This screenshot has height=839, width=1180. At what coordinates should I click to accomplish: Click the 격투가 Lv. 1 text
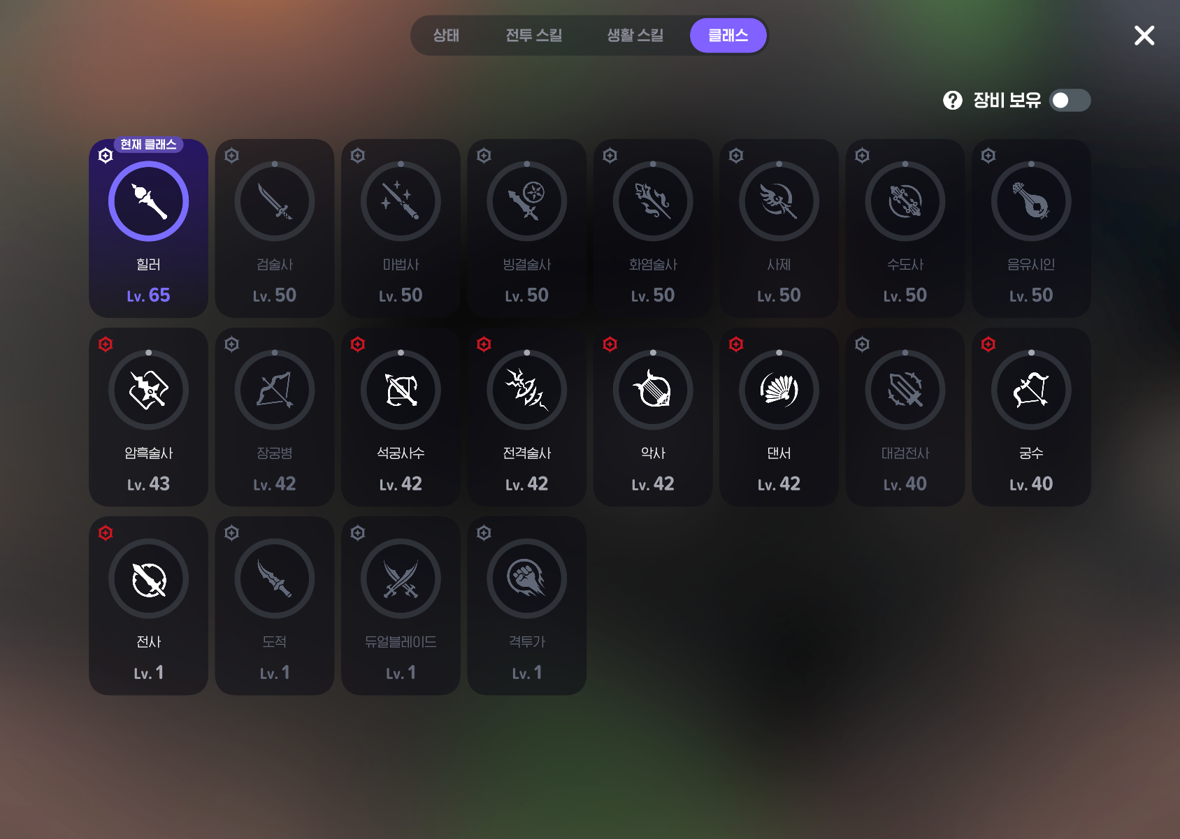(x=527, y=673)
